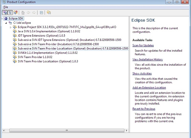Viewport: 191px width, 138px height.
Task: Click the SVNKit 1.1.4 Implementation icon
Action: [15, 53]
